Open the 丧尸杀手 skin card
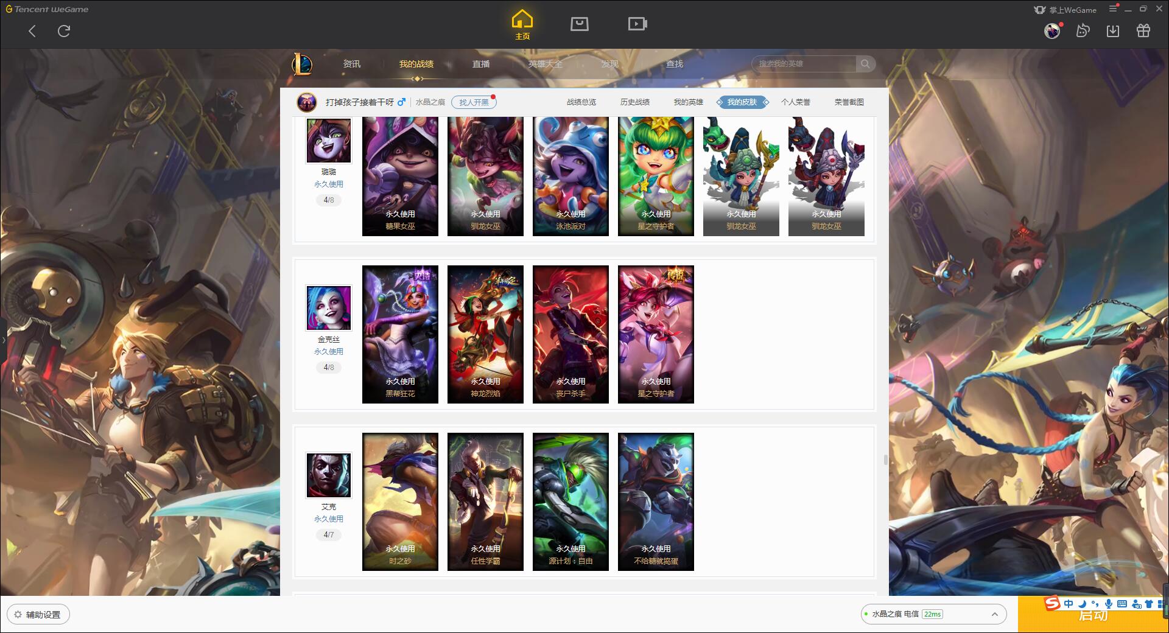The width and height of the screenshot is (1169, 633). (x=570, y=334)
